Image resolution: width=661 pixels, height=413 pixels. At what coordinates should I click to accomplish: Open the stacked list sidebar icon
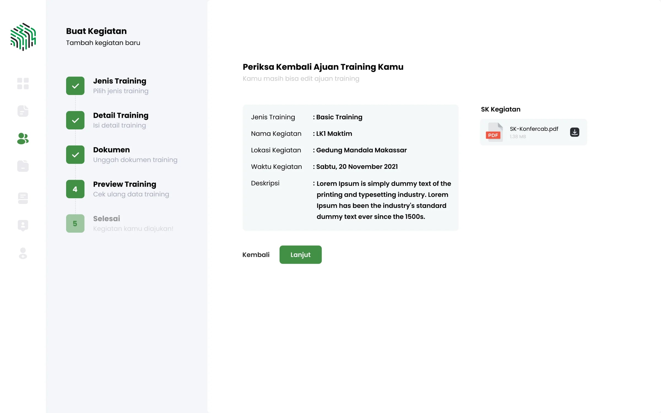pos(23,198)
